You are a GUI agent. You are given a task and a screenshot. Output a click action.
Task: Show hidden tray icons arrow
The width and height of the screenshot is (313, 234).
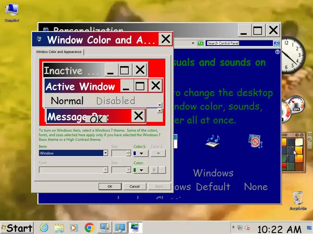pyautogui.click(x=233, y=227)
